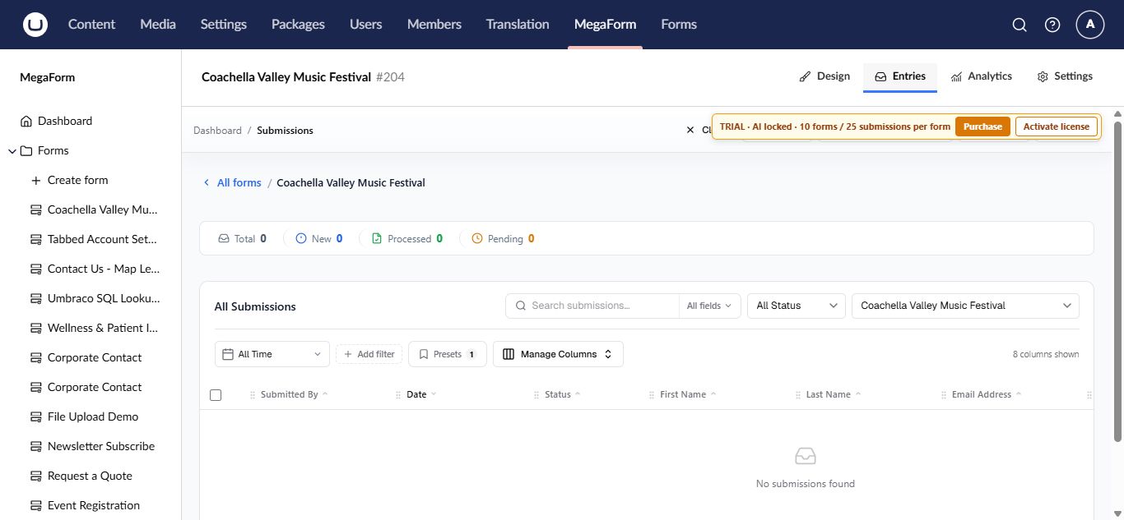Click the plus icon beside Create form
Screen dimensions: 1124x520
(35, 180)
